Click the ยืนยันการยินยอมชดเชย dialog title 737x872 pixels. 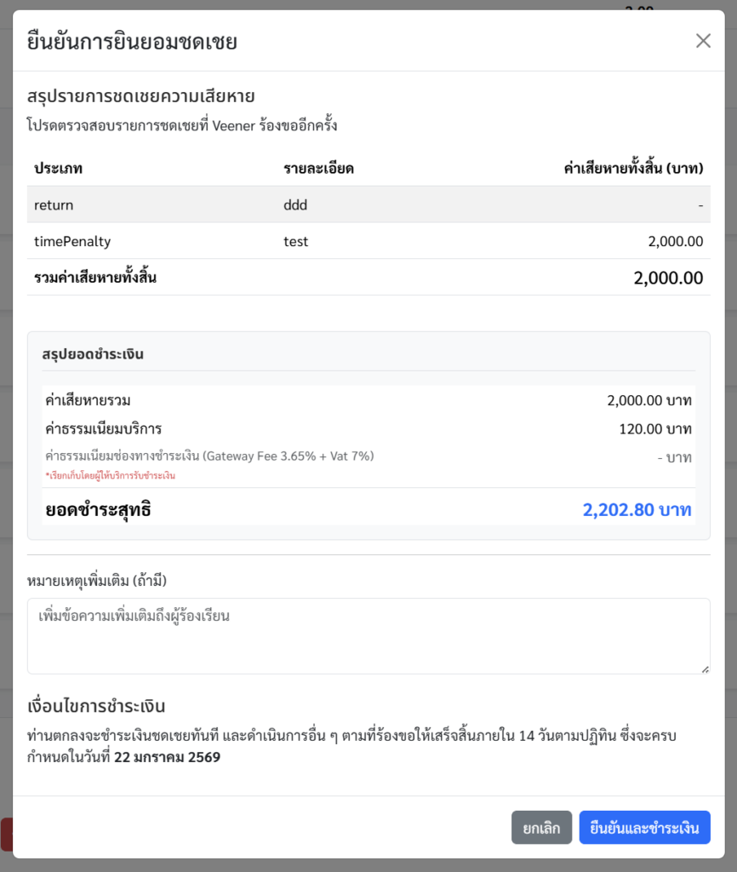(132, 41)
